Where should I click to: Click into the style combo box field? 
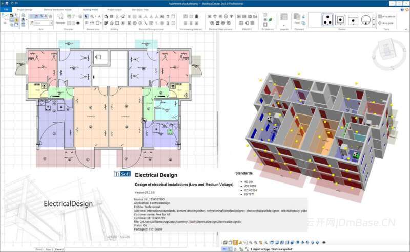point(42,23)
